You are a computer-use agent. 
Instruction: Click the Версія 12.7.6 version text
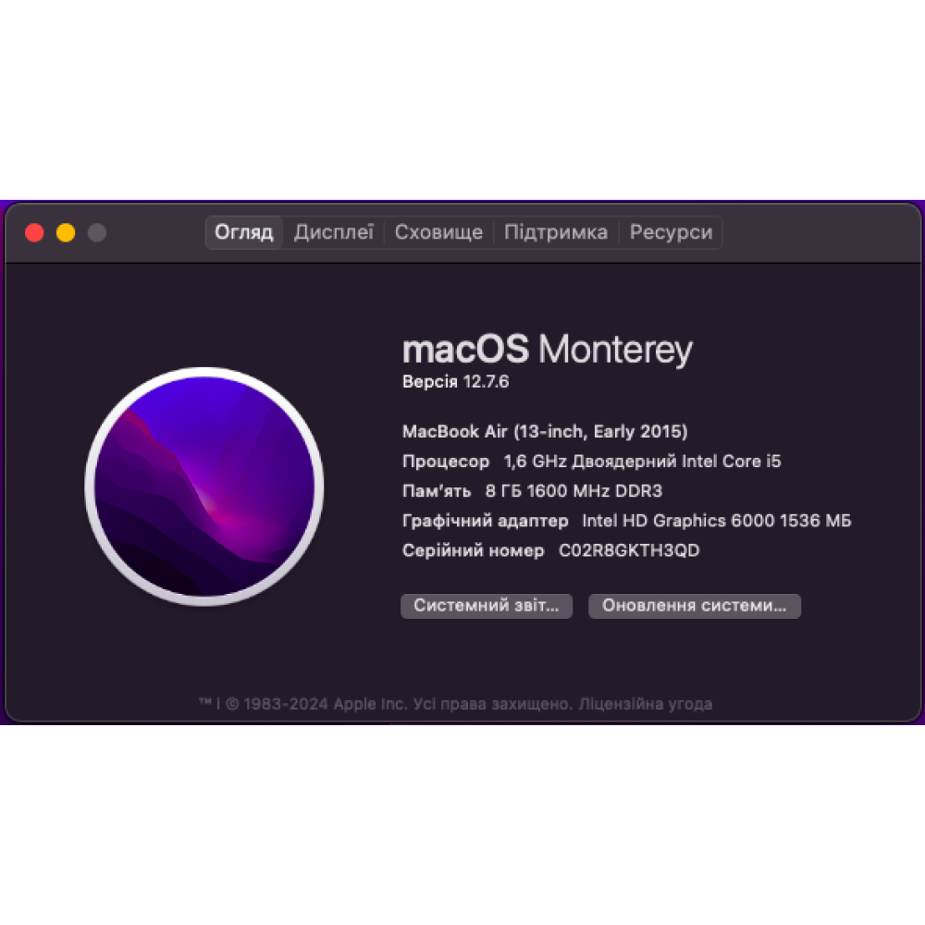pyautogui.click(x=455, y=382)
